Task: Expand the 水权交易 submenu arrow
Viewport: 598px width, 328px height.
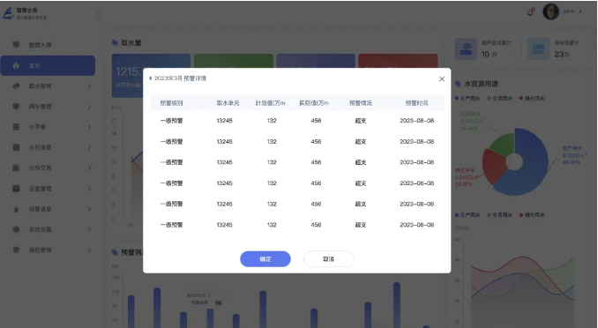Action: pos(89,168)
